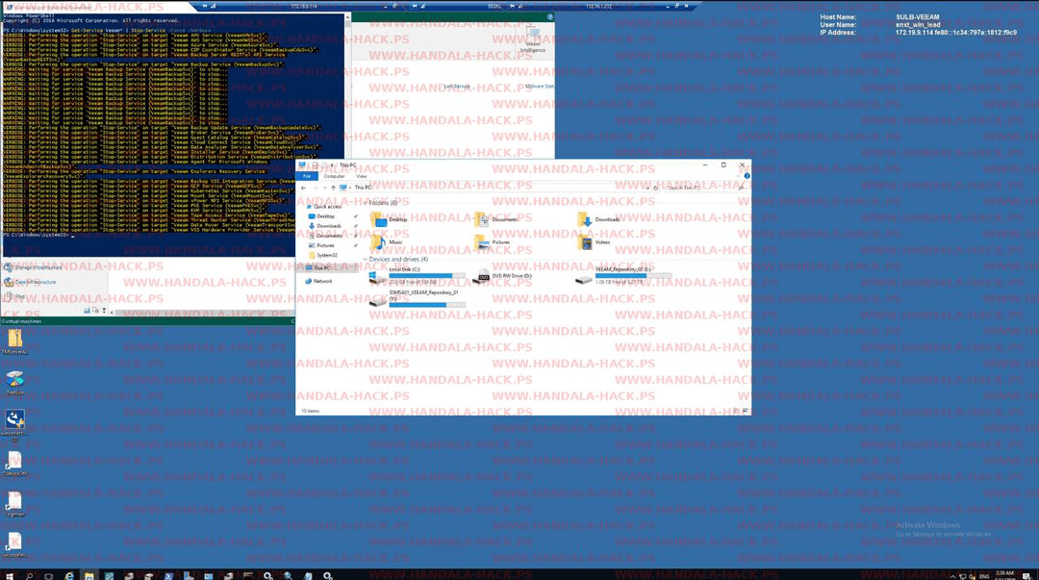Open Files in the Veeam pane
Viewport: 1039px width, 580px height.
[14, 296]
